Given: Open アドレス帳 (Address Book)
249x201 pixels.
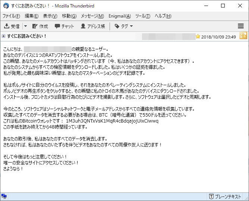Looking at the screenshot, I should click(93, 26).
